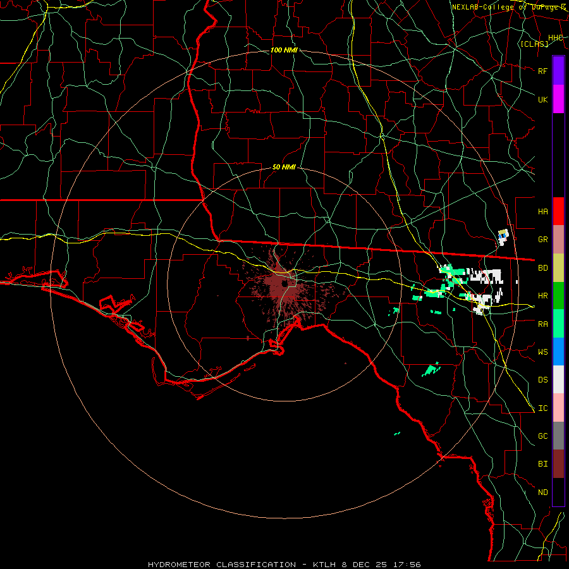The width and height of the screenshot is (569, 569).
Task: Select the 'HA' legend label
Action: 542,212
